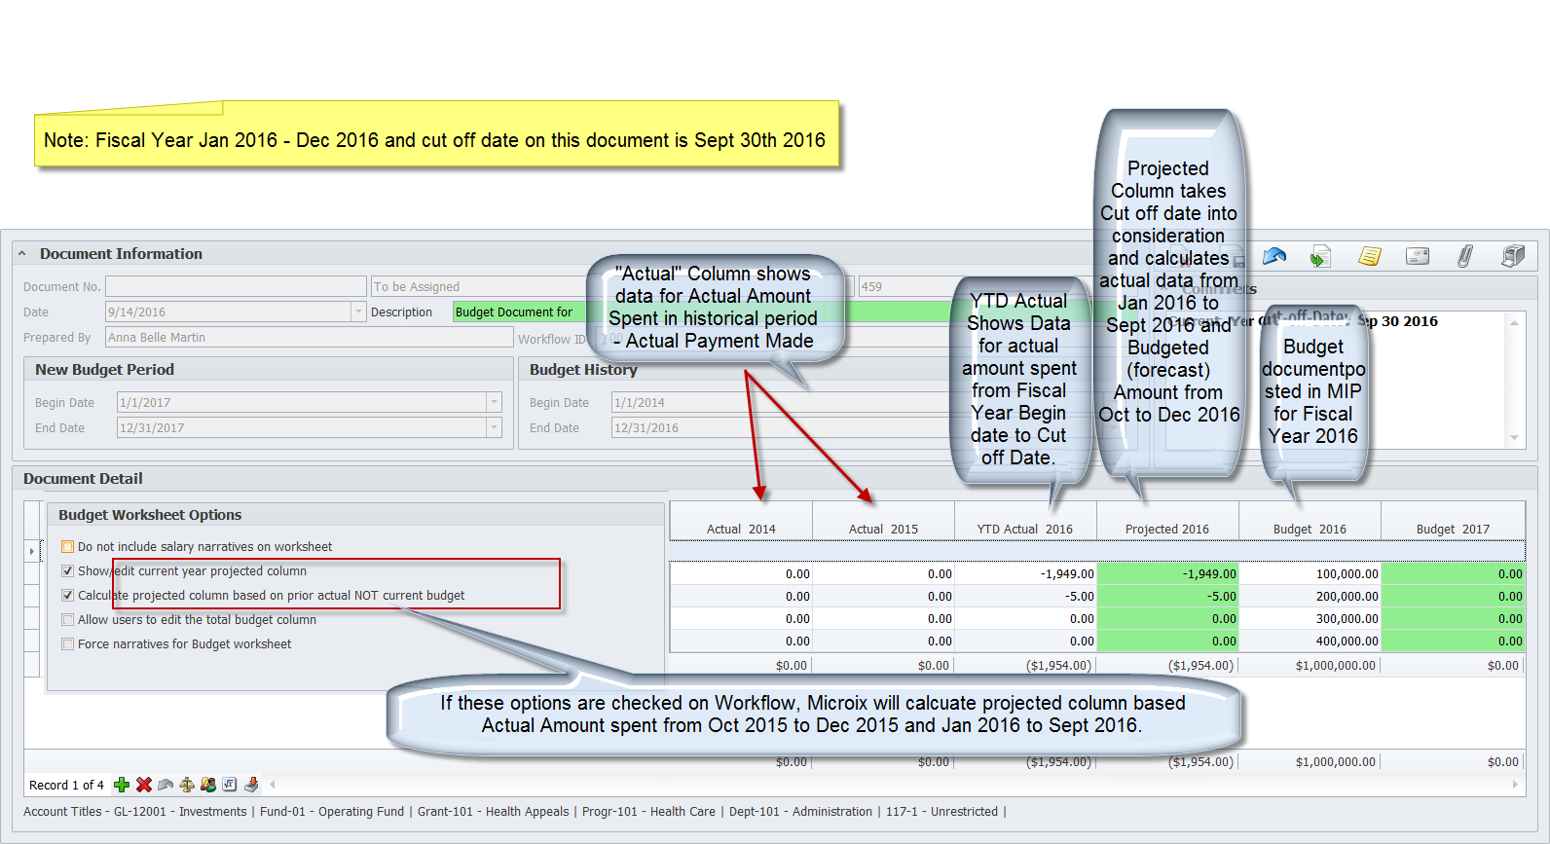Click the document with green arrow icon
The image size is (1550, 844).
click(x=1320, y=256)
